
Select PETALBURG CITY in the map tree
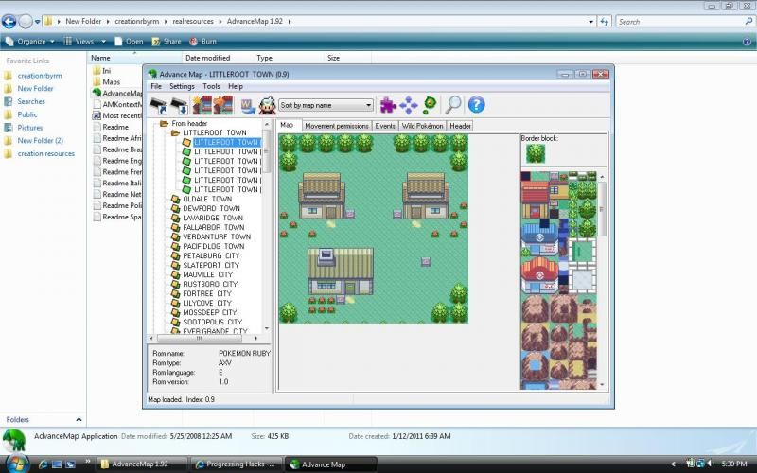(x=211, y=255)
